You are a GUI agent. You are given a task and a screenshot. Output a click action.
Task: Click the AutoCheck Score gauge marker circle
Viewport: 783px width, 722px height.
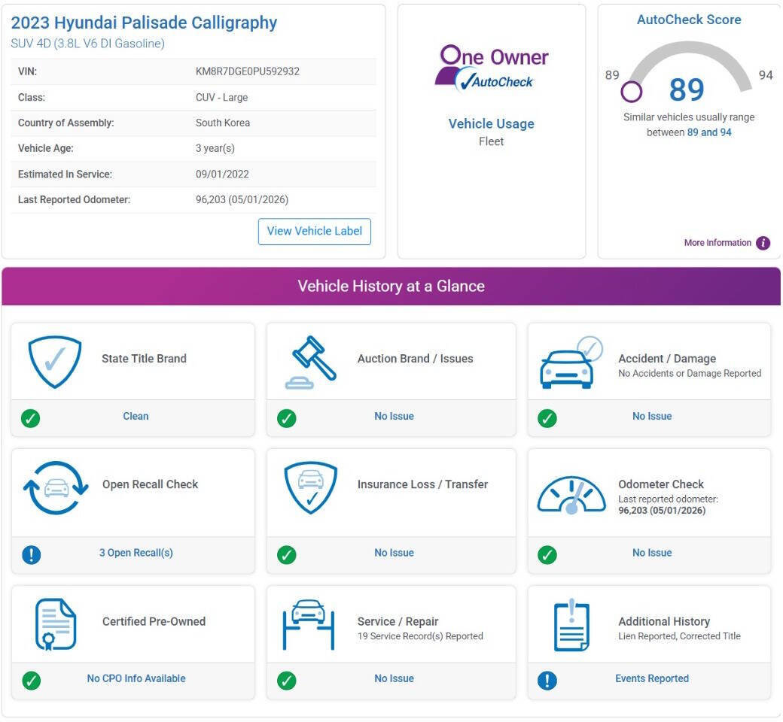point(631,92)
